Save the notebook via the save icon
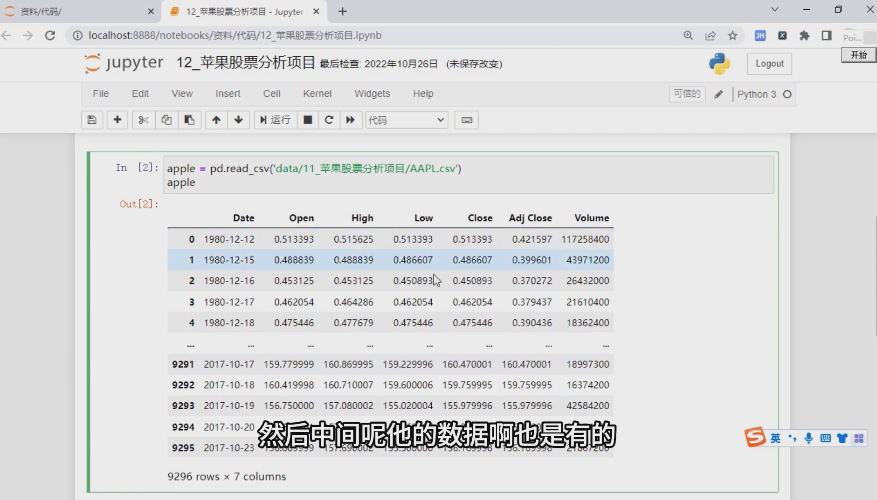Screen dimensions: 877x500 tap(92, 120)
